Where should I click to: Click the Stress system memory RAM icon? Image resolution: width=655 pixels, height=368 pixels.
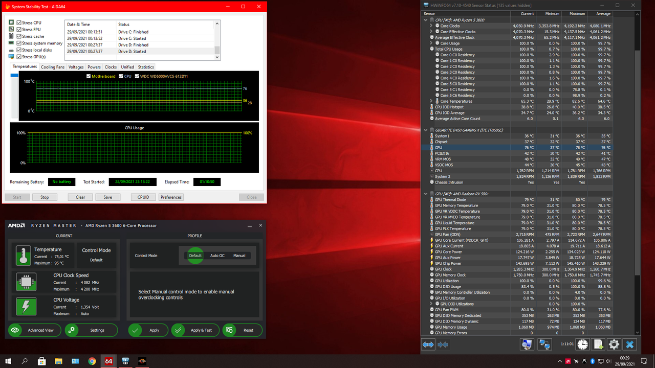click(x=11, y=43)
